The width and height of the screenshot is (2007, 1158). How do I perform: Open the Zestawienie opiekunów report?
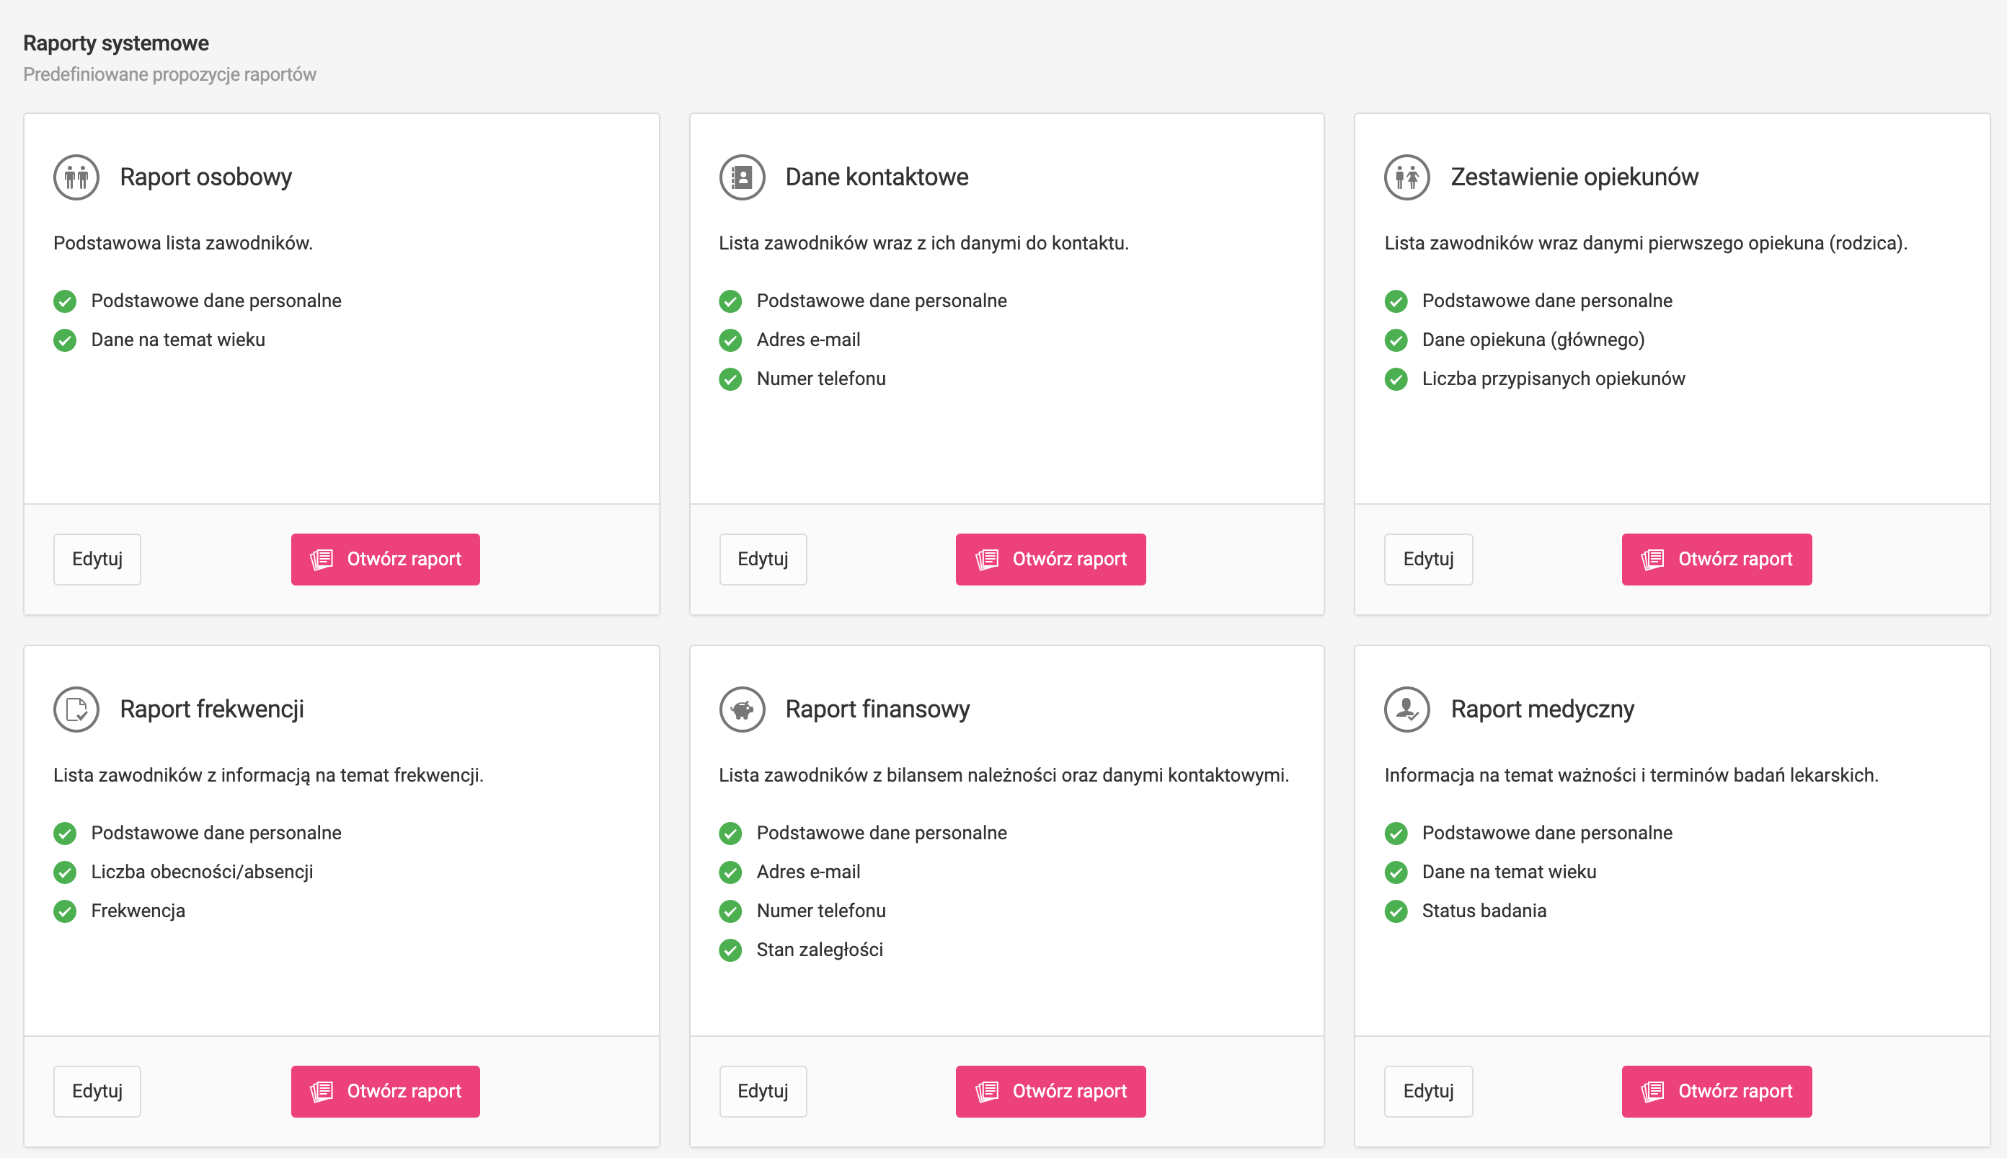tap(1716, 559)
